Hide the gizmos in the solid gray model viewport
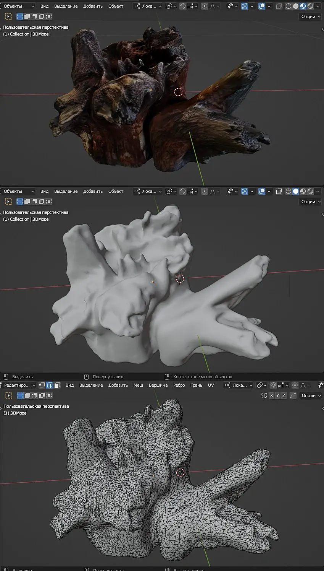Image resolution: width=324 pixels, height=571 pixels. click(245, 191)
